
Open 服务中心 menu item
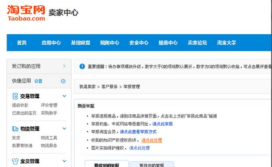coord(168,43)
